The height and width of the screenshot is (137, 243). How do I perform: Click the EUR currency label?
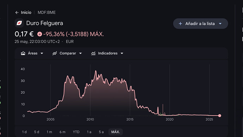70,41
